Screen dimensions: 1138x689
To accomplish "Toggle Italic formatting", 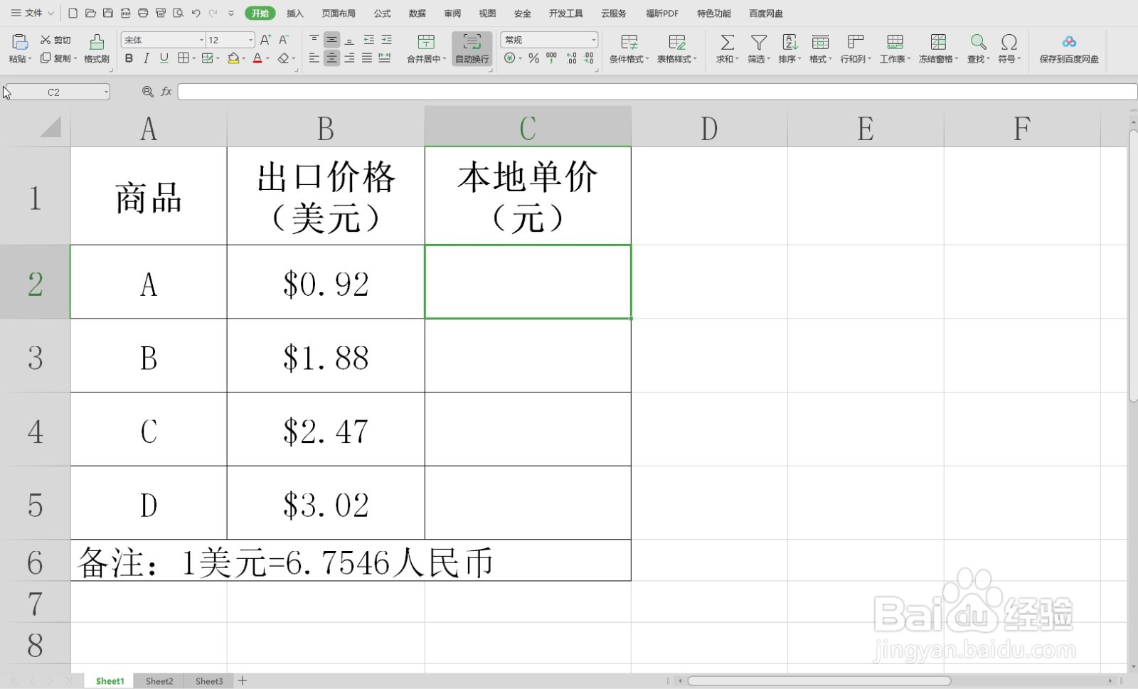I will 147,58.
